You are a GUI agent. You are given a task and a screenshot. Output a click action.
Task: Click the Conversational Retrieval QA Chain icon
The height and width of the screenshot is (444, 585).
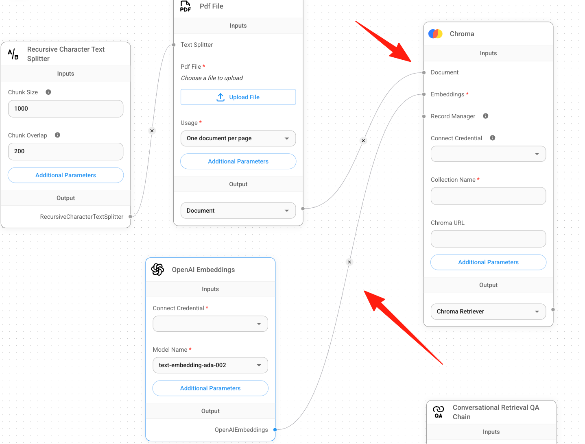(x=438, y=412)
